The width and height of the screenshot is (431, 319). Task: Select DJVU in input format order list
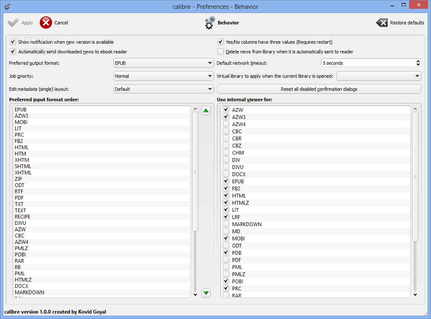pyautogui.click(x=102, y=223)
